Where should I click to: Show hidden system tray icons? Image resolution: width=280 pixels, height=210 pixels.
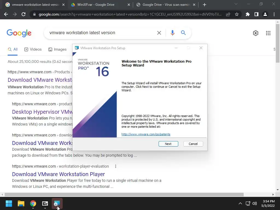240,203
